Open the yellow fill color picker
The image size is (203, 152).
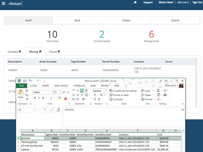[x=62, y=98]
